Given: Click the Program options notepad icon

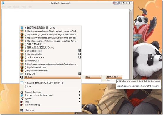Looking at the screenshot, I should pos(22,95).
